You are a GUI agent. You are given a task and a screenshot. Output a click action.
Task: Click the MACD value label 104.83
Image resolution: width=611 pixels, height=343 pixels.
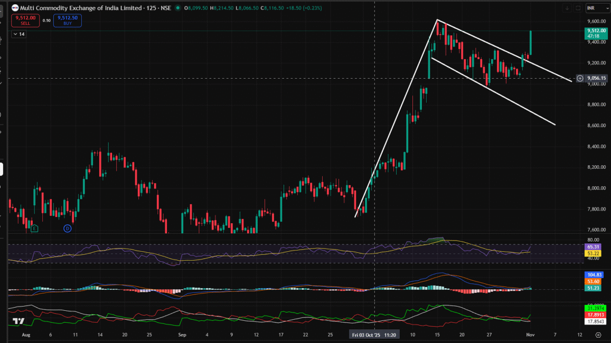click(x=593, y=274)
